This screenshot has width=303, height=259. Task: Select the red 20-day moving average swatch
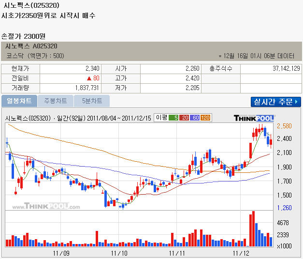184,118
